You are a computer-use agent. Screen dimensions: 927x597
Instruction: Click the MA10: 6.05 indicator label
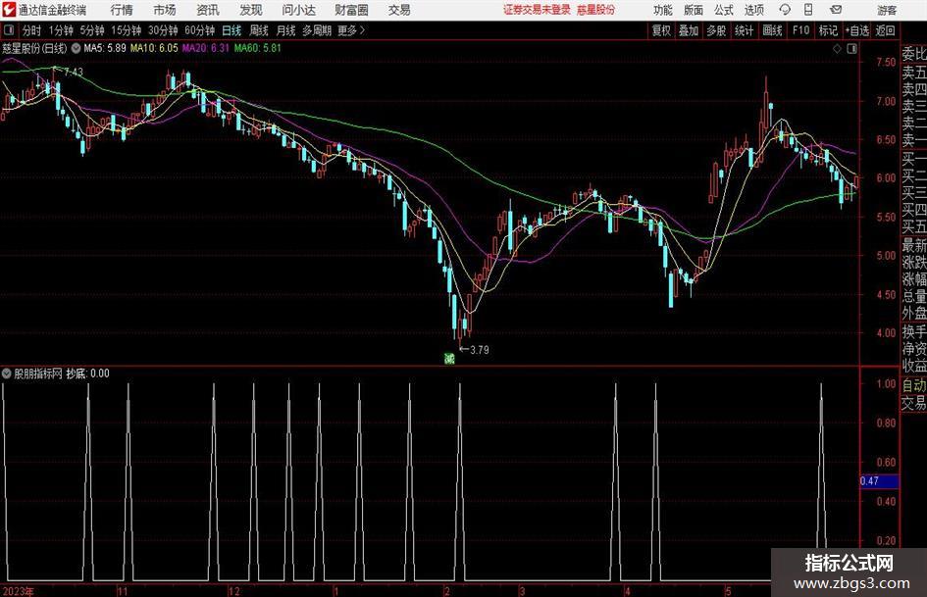pos(154,48)
